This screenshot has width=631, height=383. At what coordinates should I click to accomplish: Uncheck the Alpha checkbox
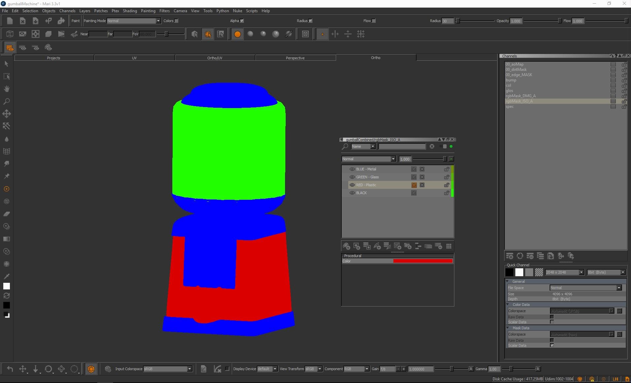tap(242, 21)
